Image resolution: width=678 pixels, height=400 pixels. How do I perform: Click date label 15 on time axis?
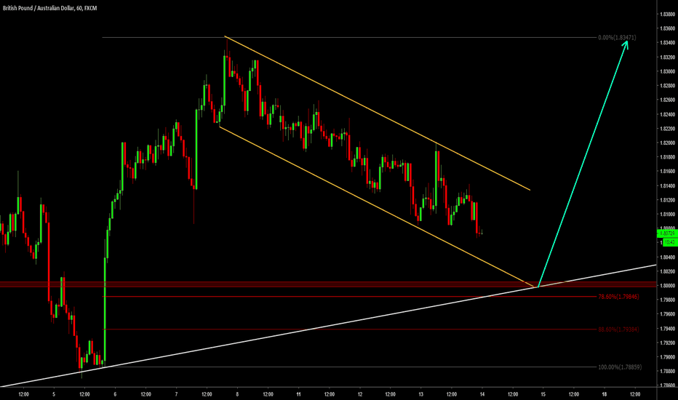543,394
